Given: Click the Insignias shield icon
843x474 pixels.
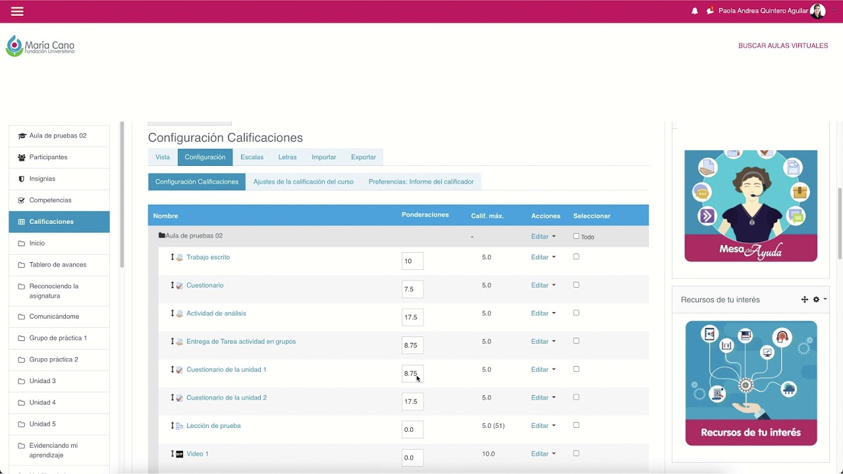Looking at the screenshot, I should coord(22,179).
